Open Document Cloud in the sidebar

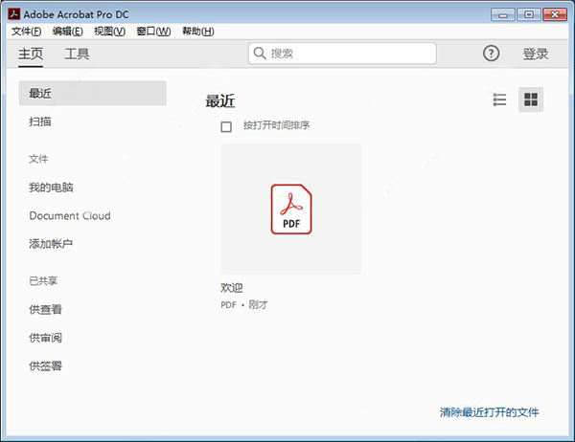pyautogui.click(x=70, y=215)
